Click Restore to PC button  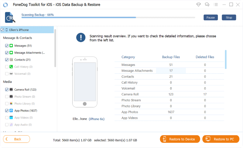[221, 139]
